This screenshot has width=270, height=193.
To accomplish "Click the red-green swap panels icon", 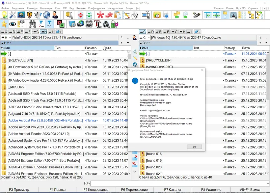I will [x=61, y=24].
